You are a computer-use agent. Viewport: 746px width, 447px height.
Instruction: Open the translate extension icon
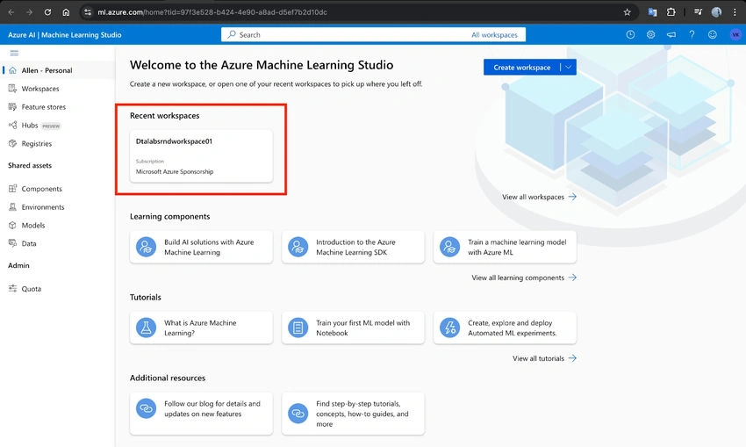[x=652, y=12]
